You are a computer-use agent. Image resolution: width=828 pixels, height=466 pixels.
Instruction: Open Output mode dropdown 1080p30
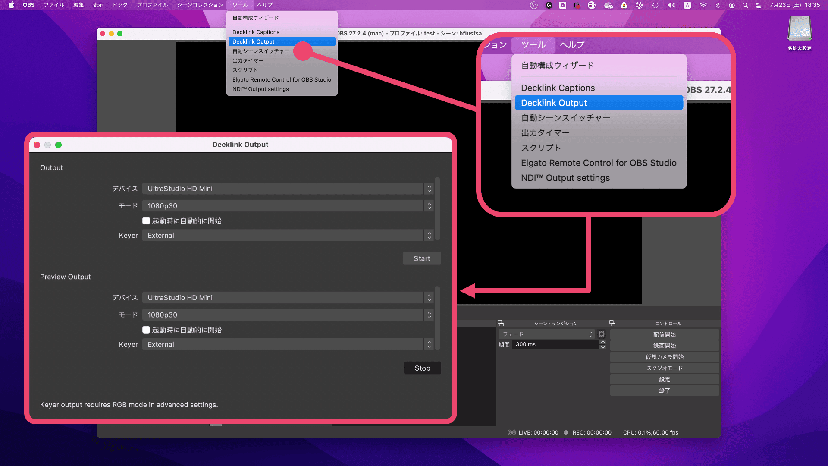click(x=288, y=206)
